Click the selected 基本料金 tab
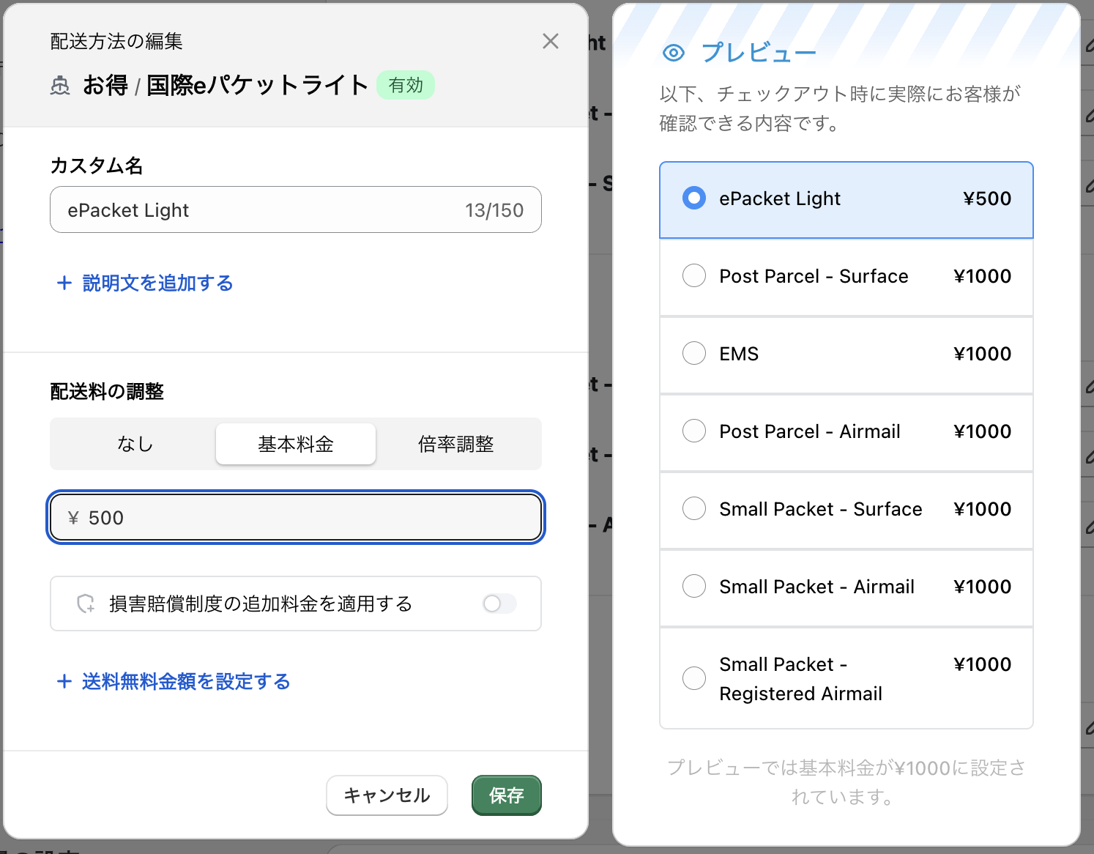 pos(295,443)
